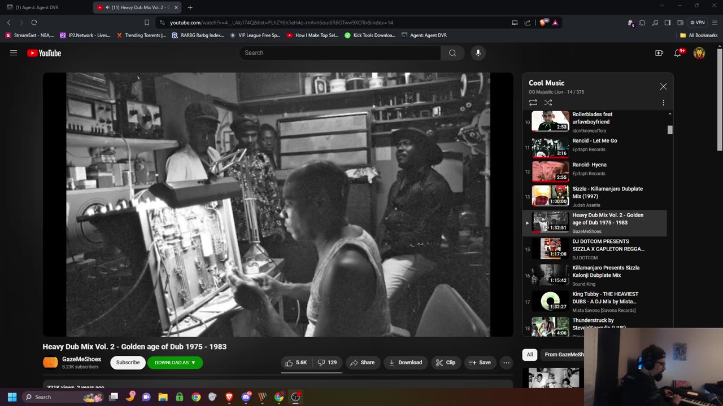
Task: Open more actions ellipsis under video
Action: (507, 363)
